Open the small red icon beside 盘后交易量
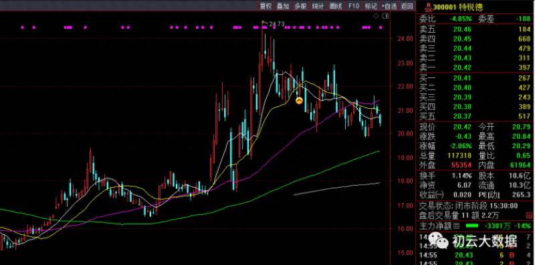Viewport: 535px width, 265px height. coord(529,215)
